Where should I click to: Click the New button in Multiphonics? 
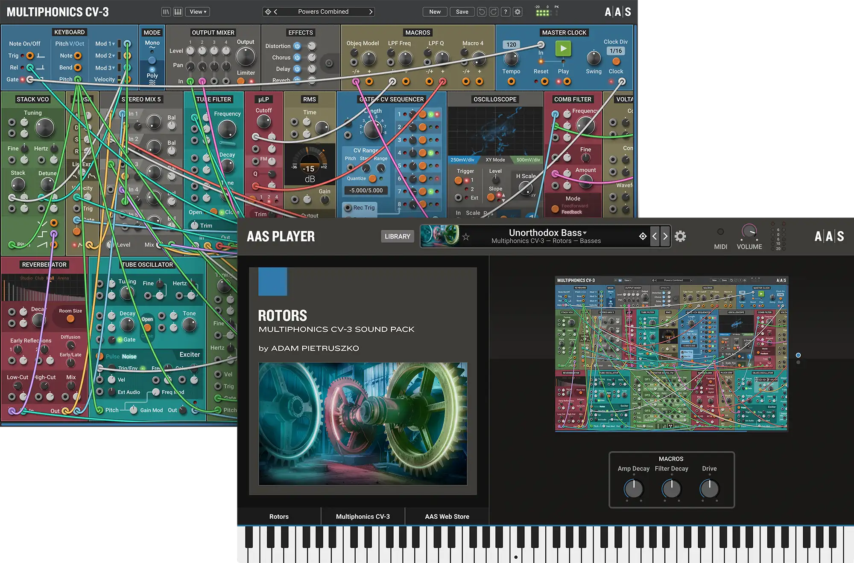click(435, 12)
